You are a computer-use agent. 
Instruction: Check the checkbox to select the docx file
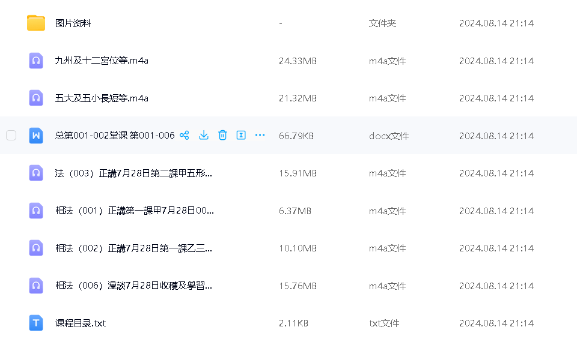(11, 135)
